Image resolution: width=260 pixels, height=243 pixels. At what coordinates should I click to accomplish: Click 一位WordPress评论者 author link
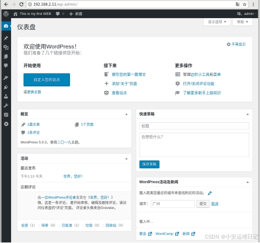point(58,197)
